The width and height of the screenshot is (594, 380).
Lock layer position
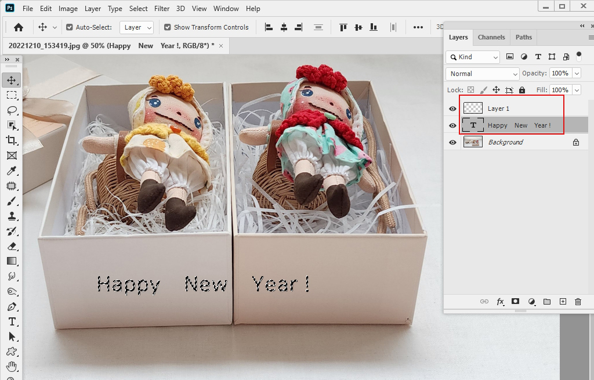pyautogui.click(x=496, y=90)
